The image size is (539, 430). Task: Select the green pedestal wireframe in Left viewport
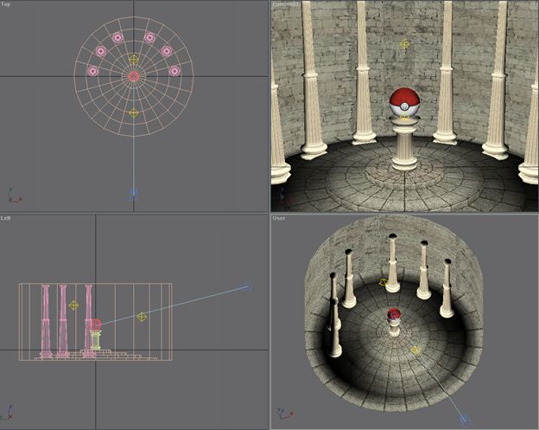(x=96, y=340)
